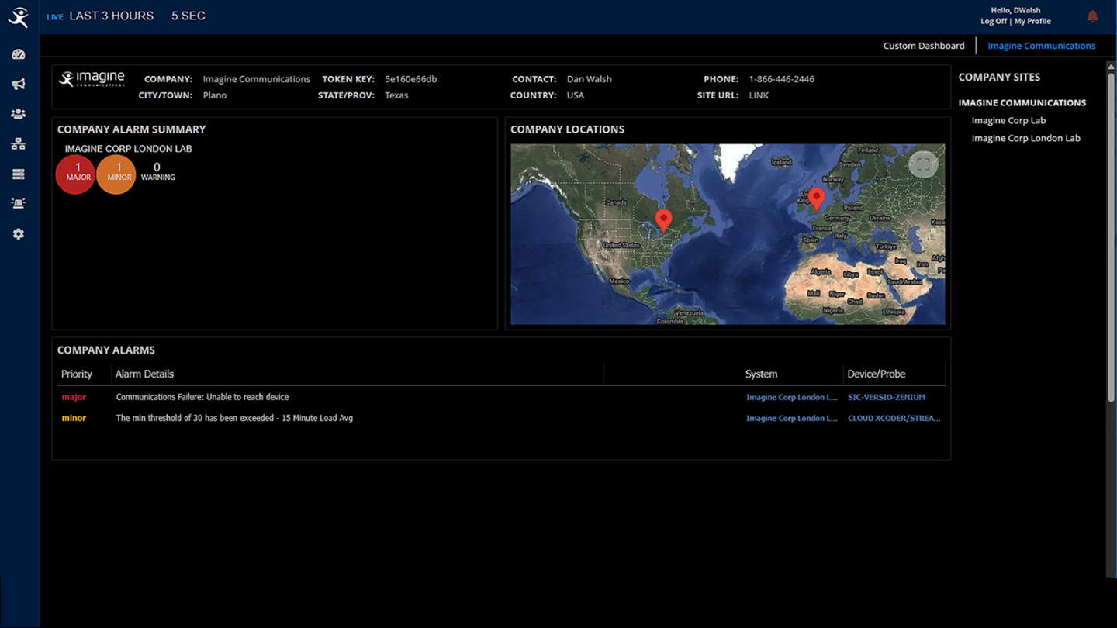Image resolution: width=1117 pixels, height=628 pixels.
Task: Open the site URL LINK
Action: click(759, 95)
